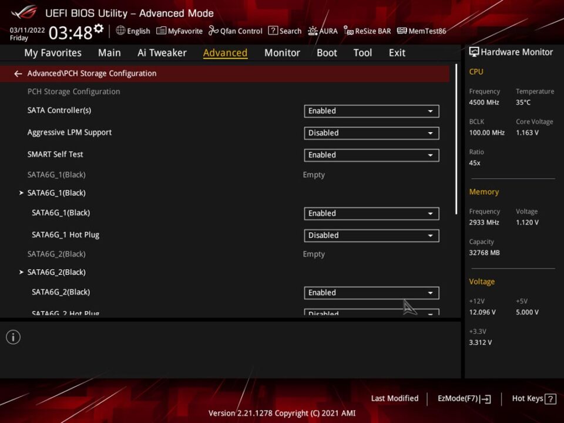This screenshot has width=564, height=423.
Task: Select the SATA Controller(s) label
Action: (x=59, y=110)
